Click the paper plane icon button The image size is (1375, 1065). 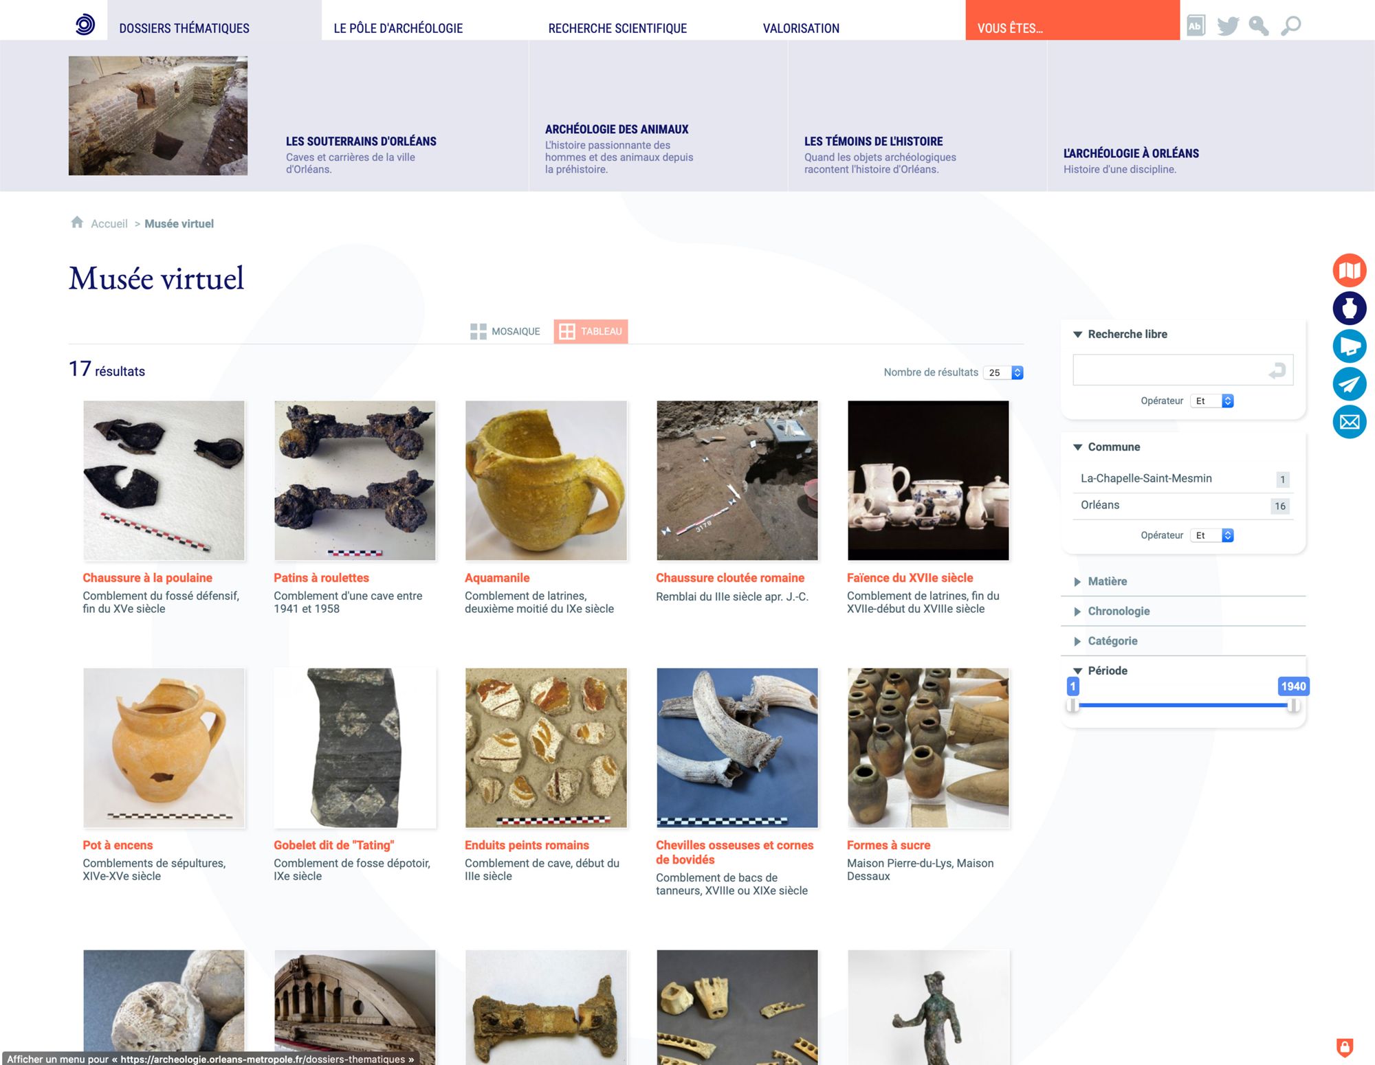1349,383
